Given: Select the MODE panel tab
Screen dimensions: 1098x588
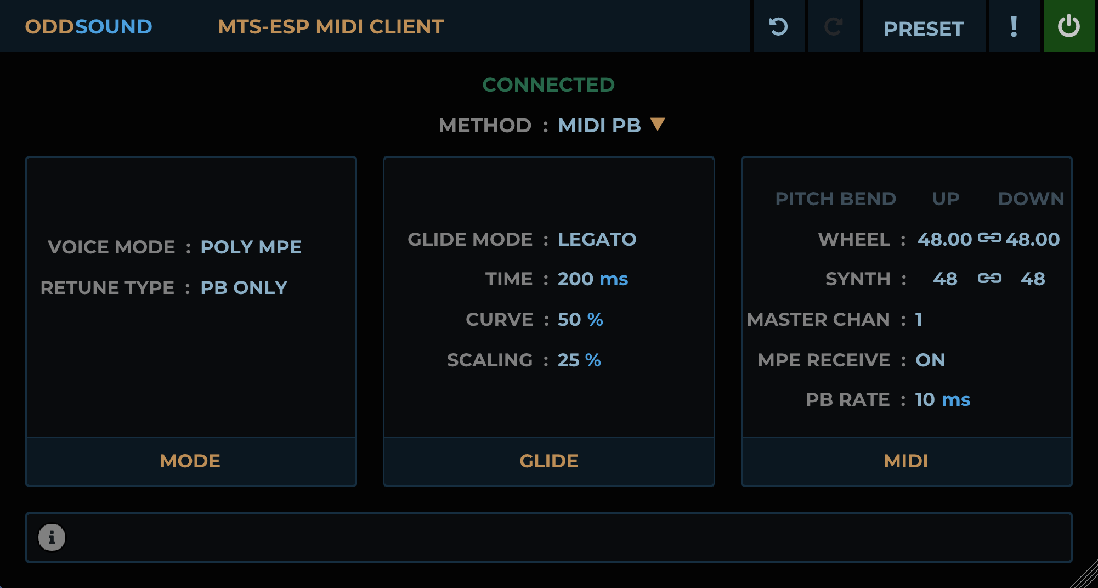Looking at the screenshot, I should tap(190, 461).
